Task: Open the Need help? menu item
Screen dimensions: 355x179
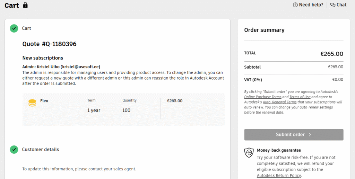Action: point(311,5)
